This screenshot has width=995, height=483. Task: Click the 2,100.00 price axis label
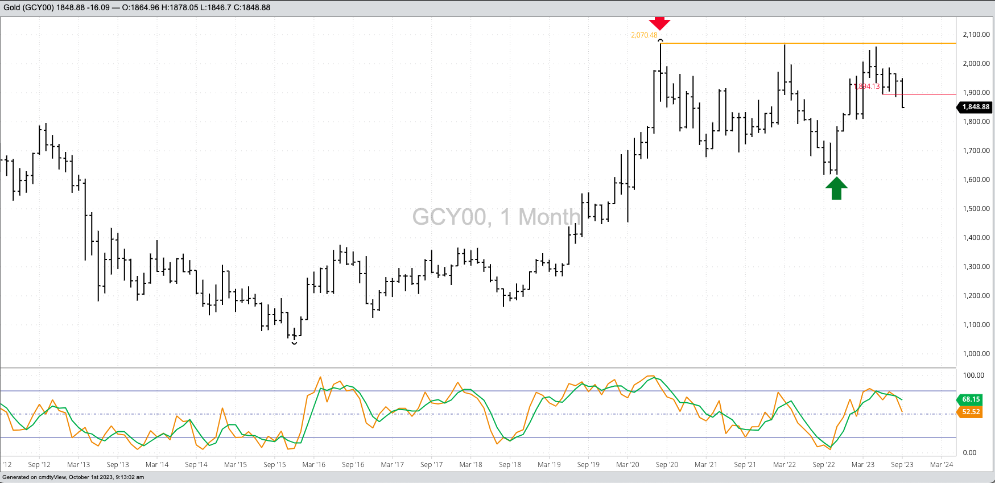[976, 35]
